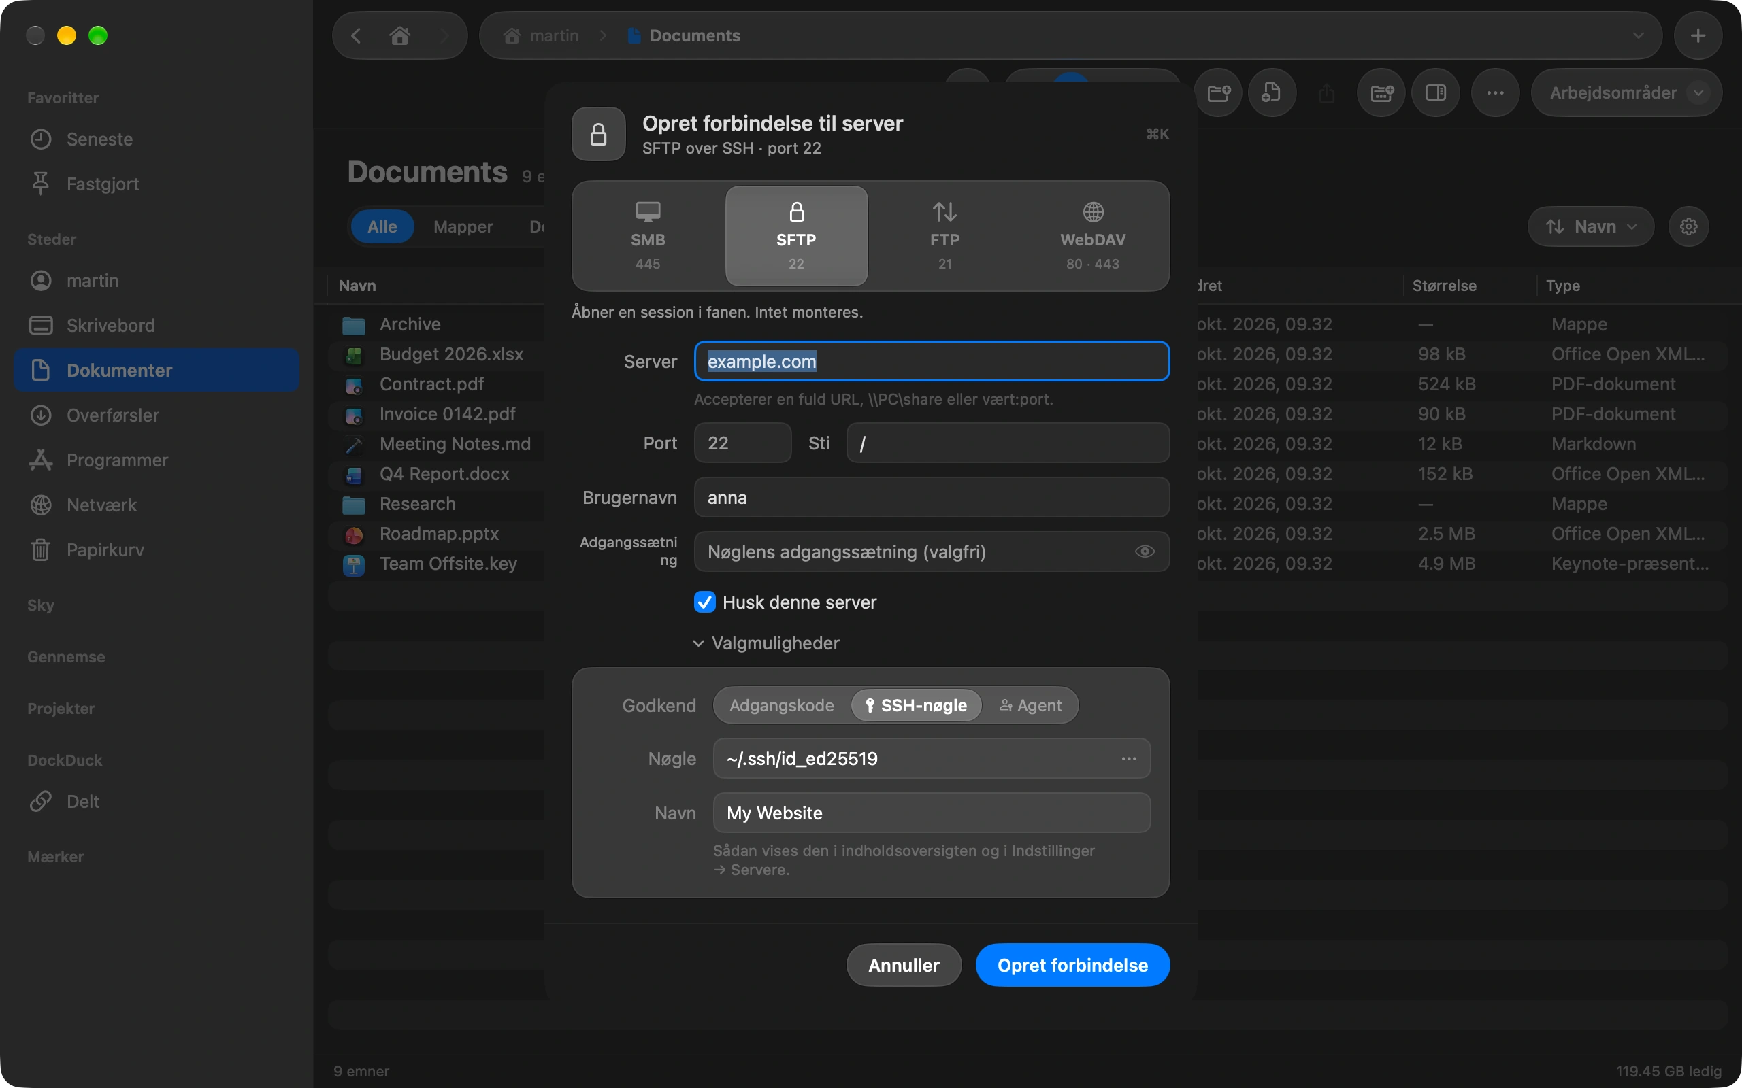1742x1088 pixels.
Task: Select the WebDAV protocol option
Action: [x=1093, y=236]
